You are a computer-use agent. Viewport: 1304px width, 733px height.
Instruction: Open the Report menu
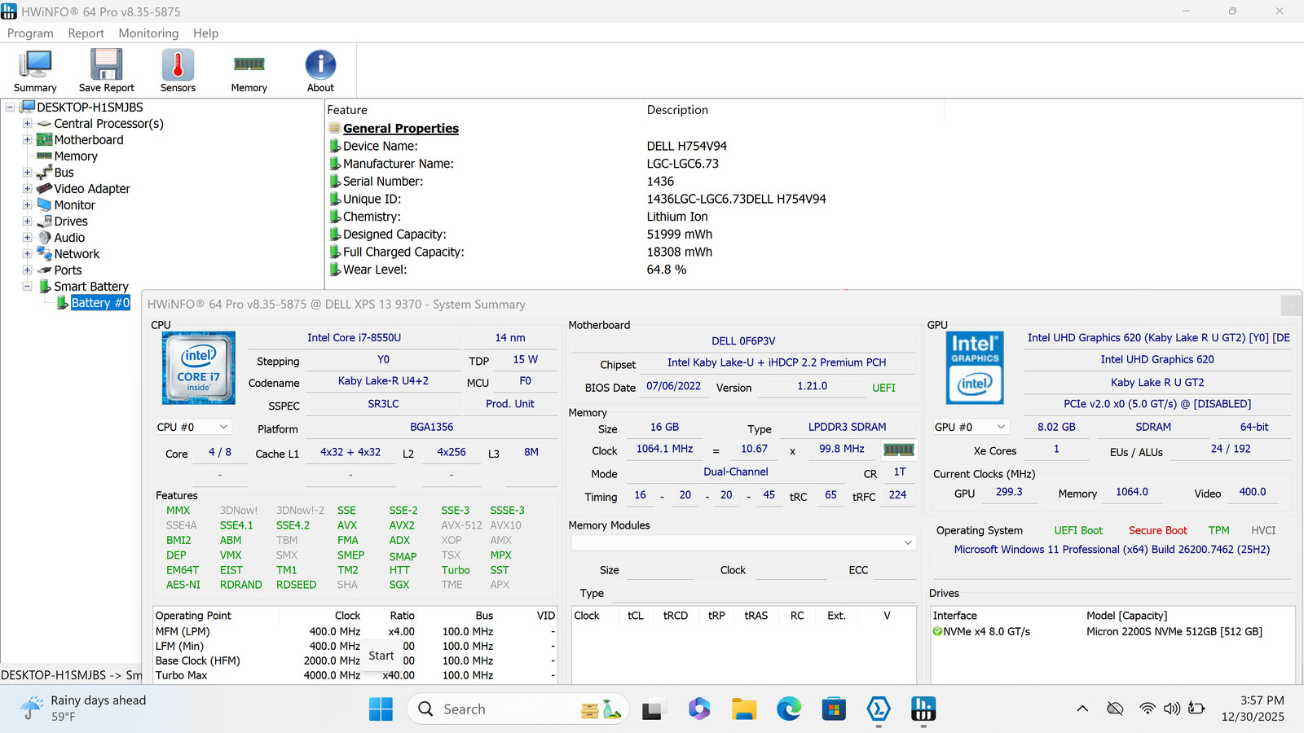coord(86,33)
